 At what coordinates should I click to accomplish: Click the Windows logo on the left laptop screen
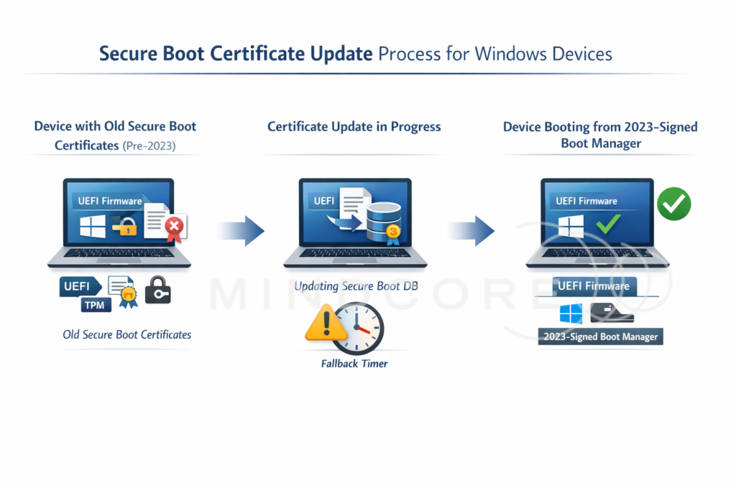tap(93, 227)
